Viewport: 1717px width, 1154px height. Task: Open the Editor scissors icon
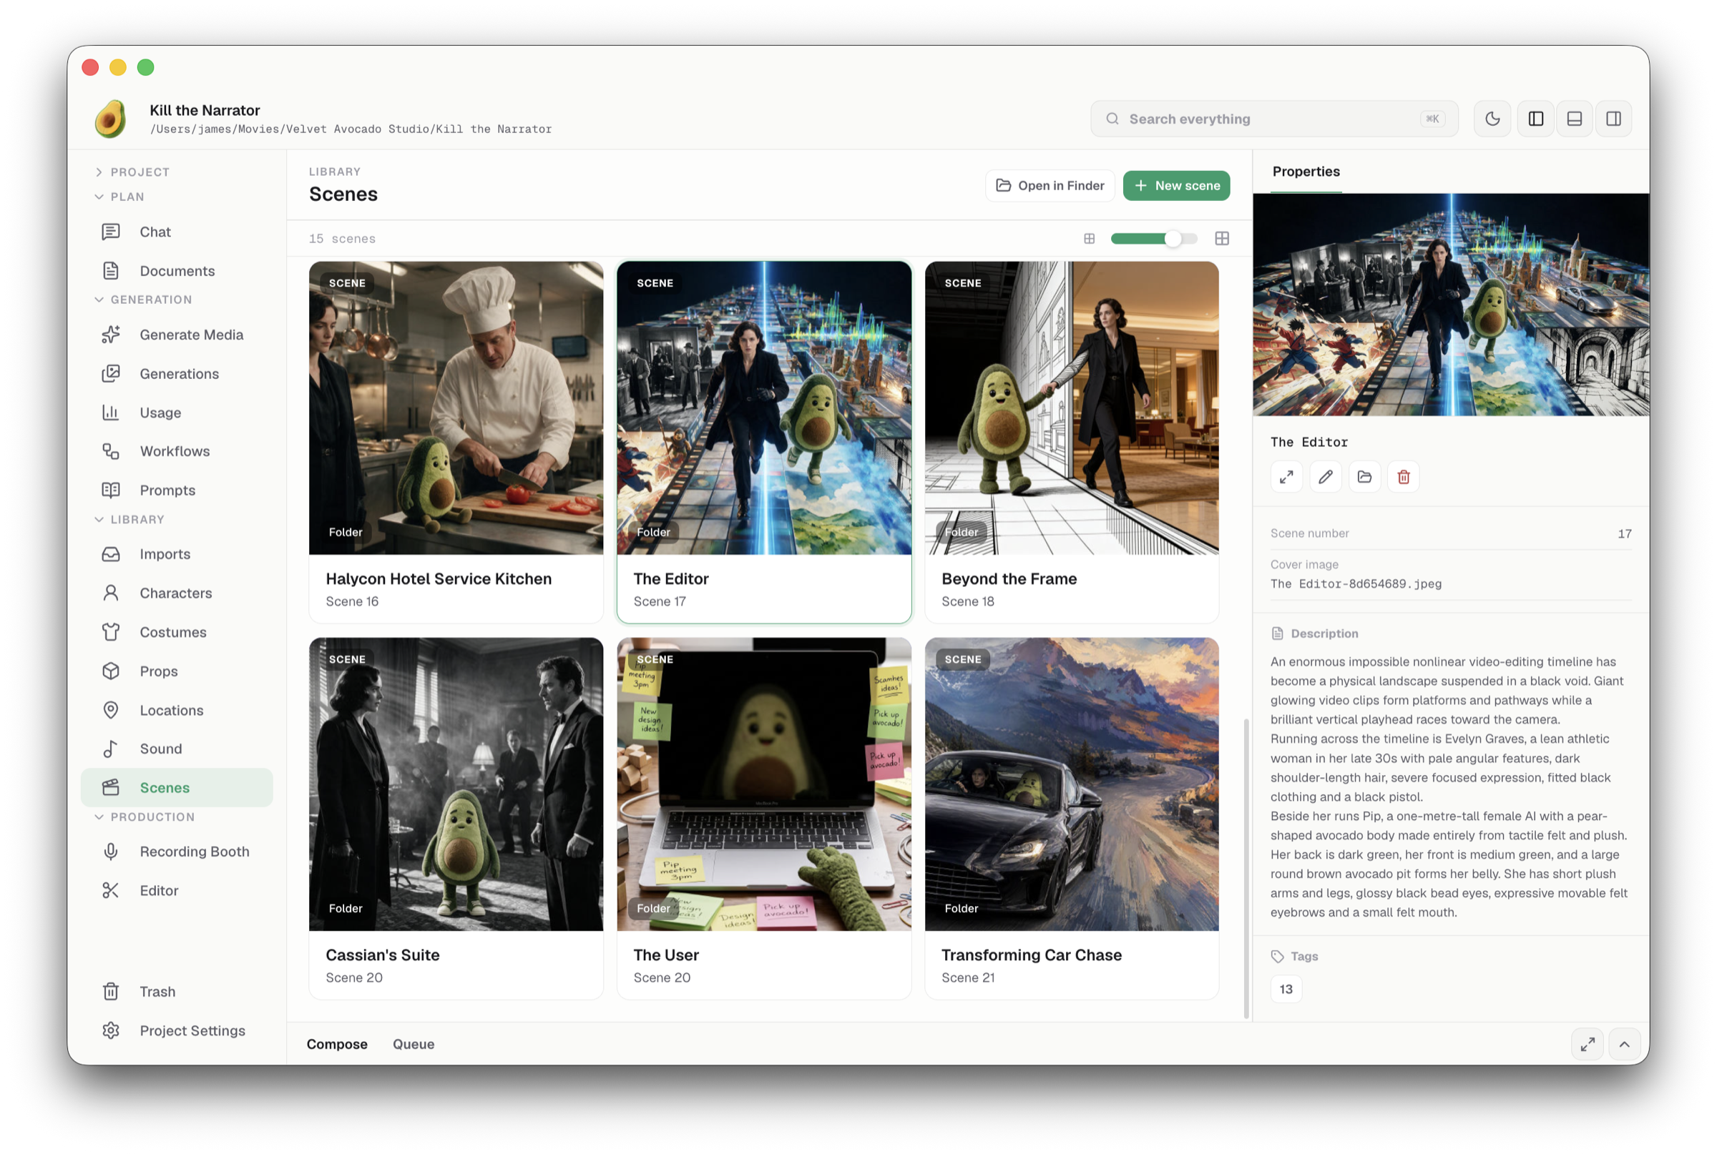pos(110,890)
